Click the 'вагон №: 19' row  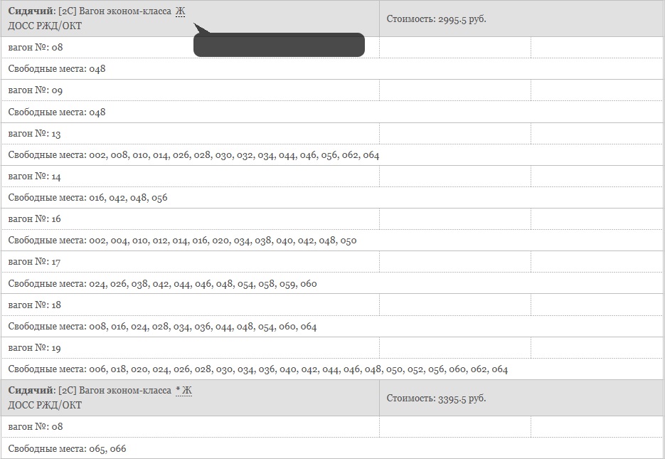[333, 348]
